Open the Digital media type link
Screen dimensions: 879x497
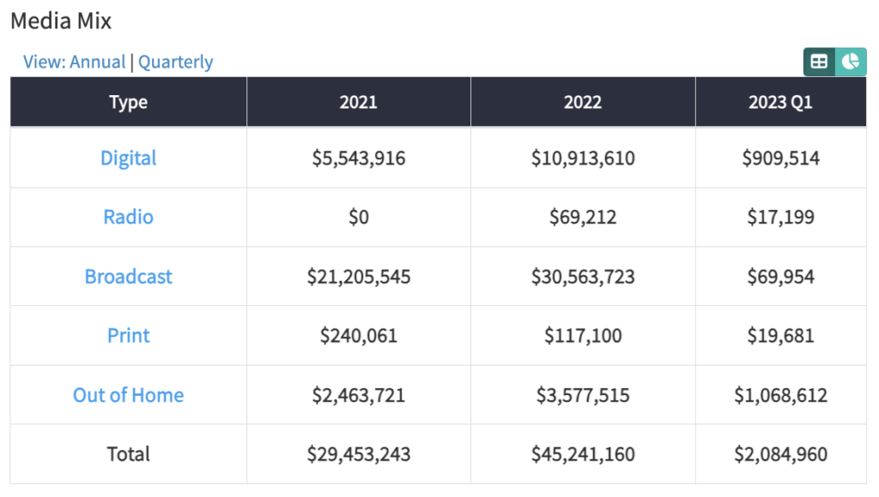pyautogui.click(x=129, y=159)
